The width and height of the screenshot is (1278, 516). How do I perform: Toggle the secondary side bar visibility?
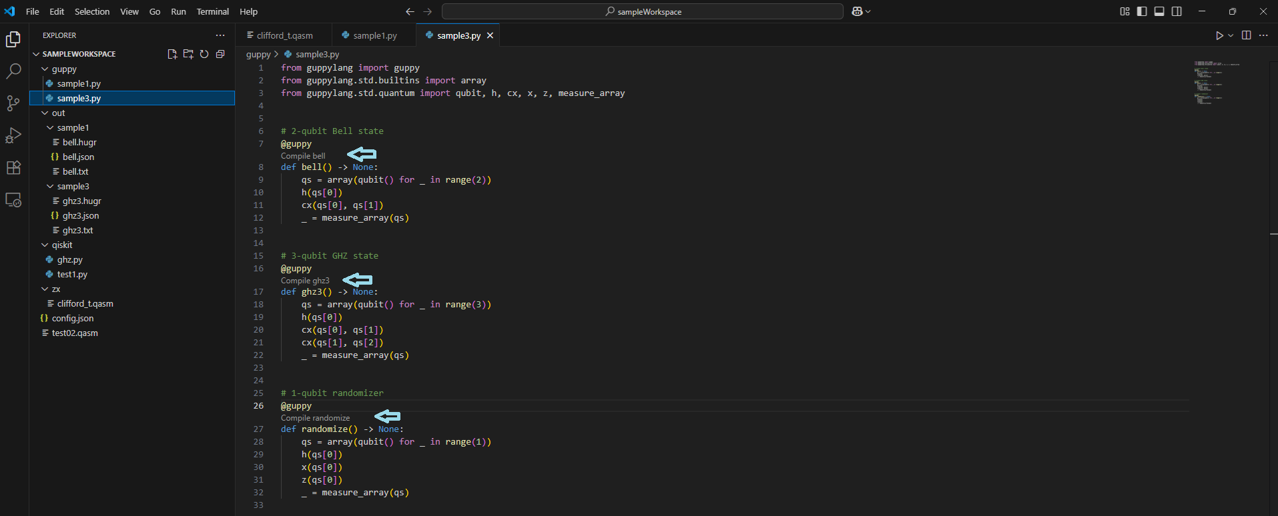coord(1177,11)
